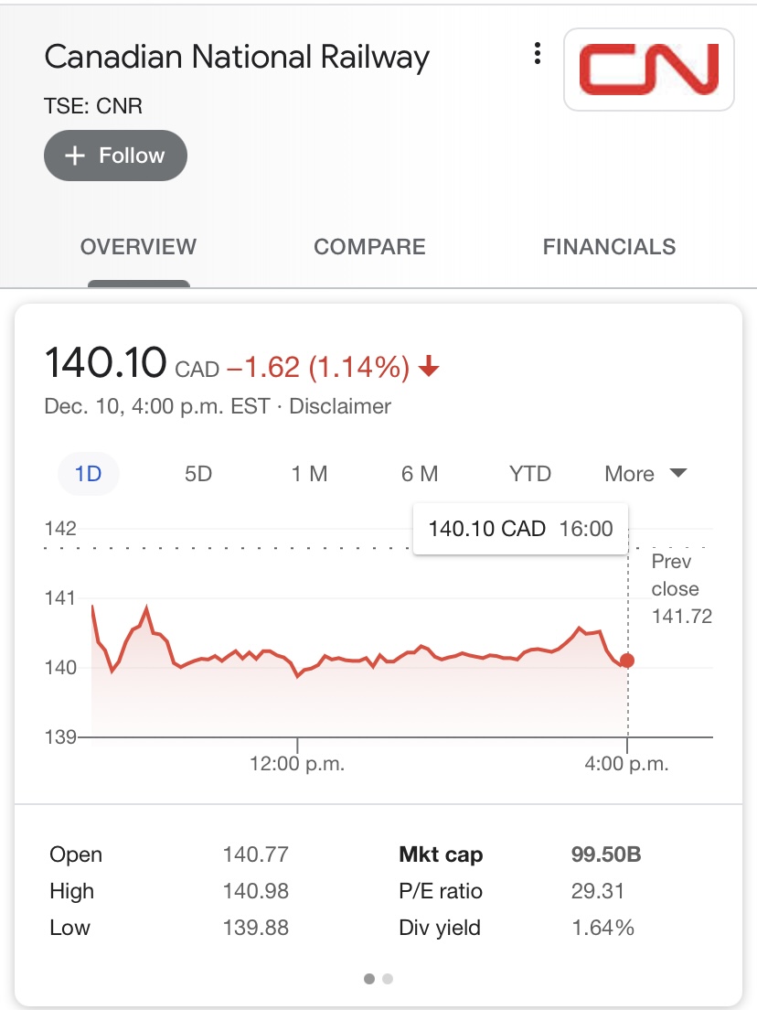Select first page dot indicator
Viewport: 757px width, 1010px height.
click(x=369, y=979)
